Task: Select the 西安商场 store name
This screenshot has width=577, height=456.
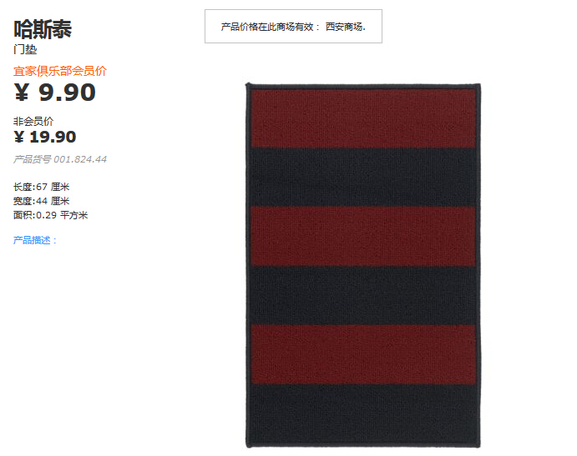Action: tap(345, 27)
